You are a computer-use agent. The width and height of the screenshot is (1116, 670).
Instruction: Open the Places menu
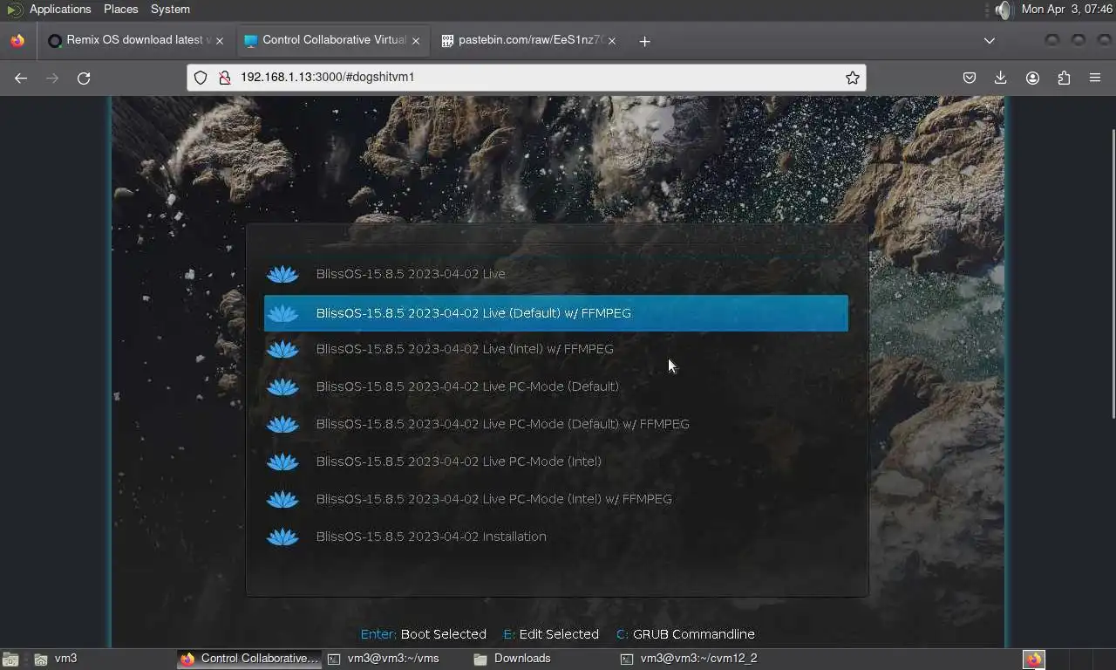pyautogui.click(x=120, y=10)
